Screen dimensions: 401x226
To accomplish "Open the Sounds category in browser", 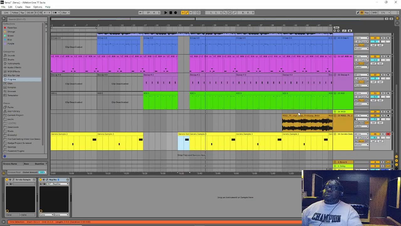I will pos(11,56).
